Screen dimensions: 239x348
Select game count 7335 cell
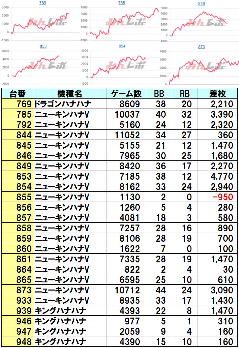click(126, 258)
